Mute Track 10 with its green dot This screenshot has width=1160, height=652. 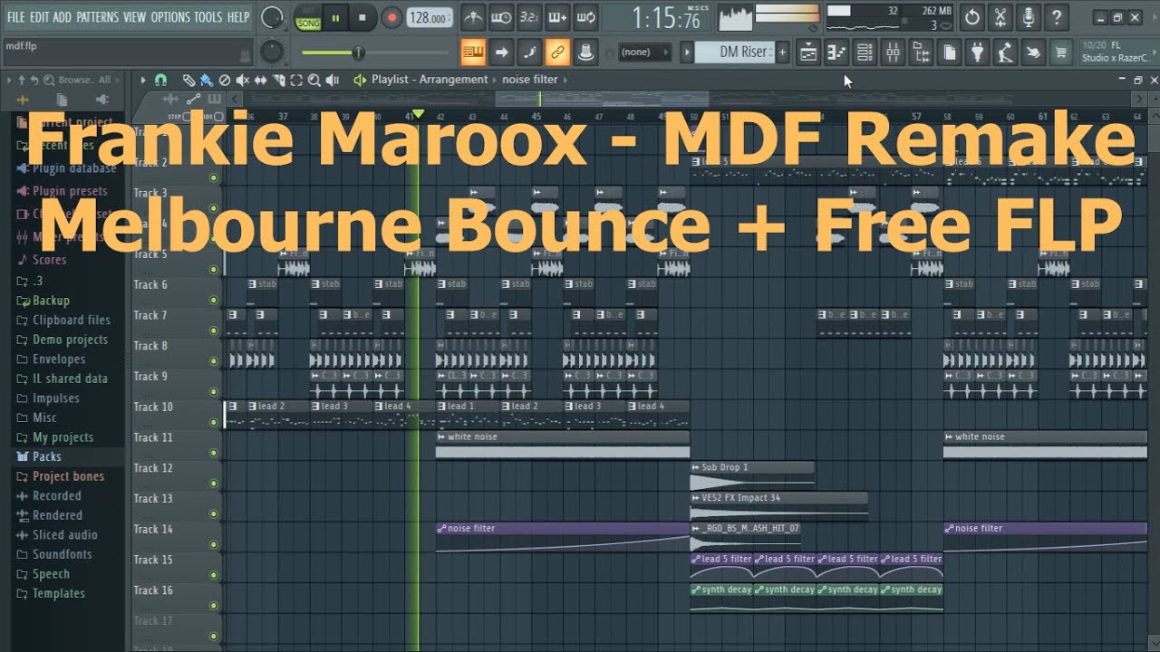coord(214,422)
